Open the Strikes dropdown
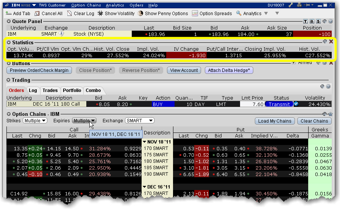The height and width of the screenshot is (212, 340). (x=35, y=121)
